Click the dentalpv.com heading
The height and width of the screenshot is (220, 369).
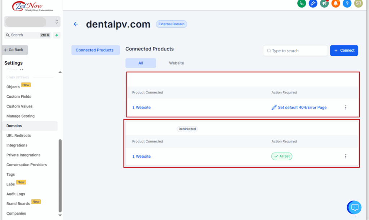[x=118, y=24]
